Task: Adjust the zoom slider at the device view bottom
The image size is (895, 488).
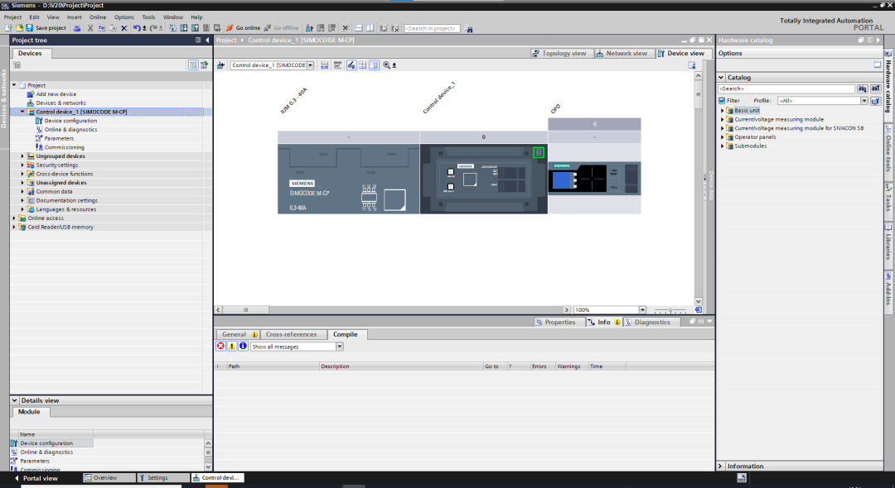Action: [x=670, y=310]
